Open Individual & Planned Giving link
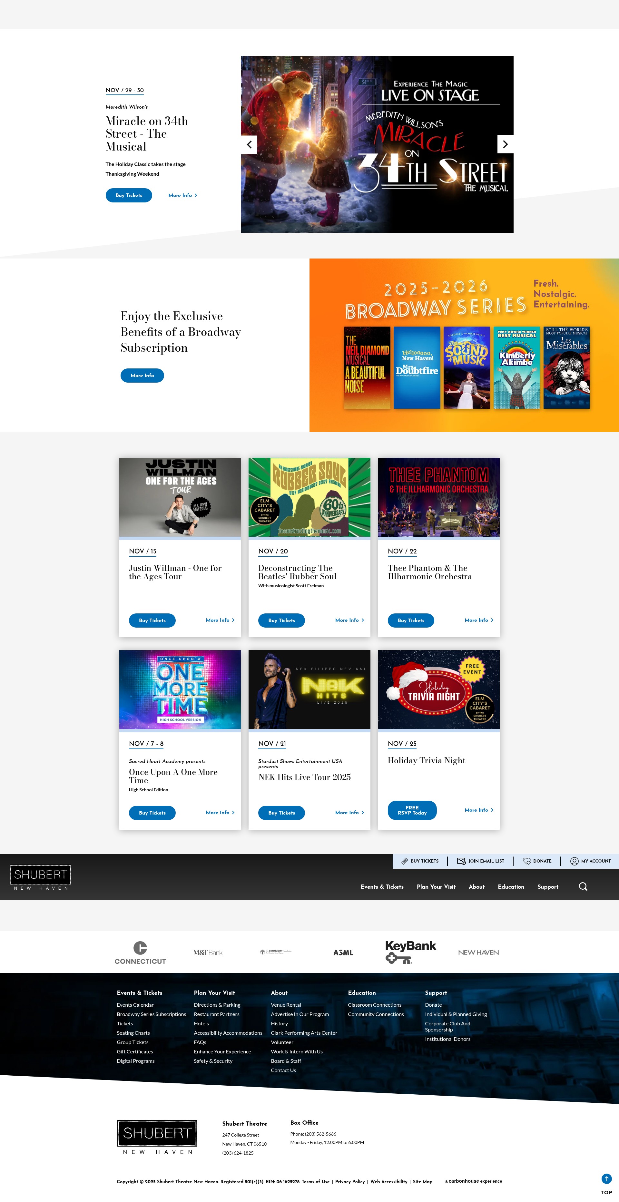 (x=456, y=1014)
